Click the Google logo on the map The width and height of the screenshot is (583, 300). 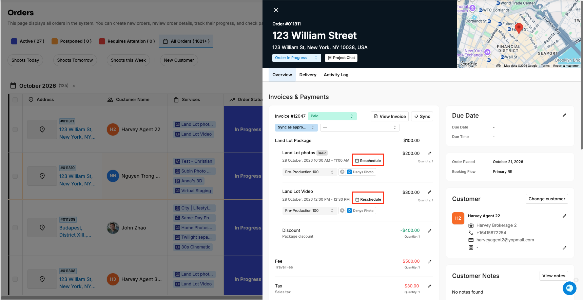[469, 64]
